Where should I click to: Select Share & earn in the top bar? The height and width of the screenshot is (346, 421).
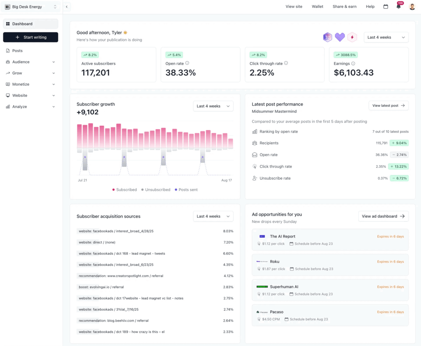344,6
